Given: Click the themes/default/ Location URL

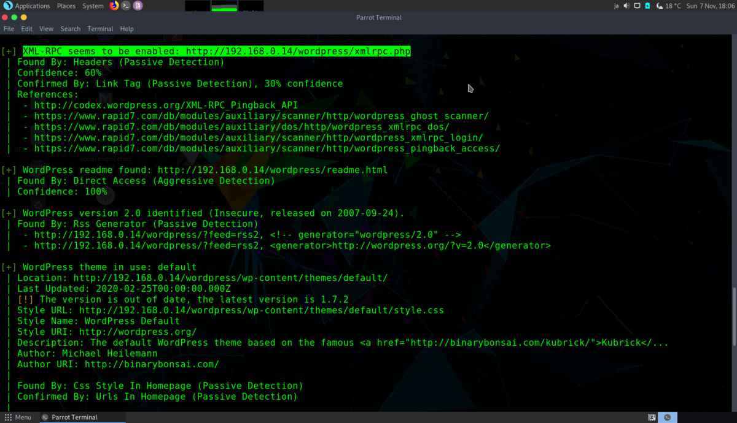Looking at the screenshot, I should 230,278.
